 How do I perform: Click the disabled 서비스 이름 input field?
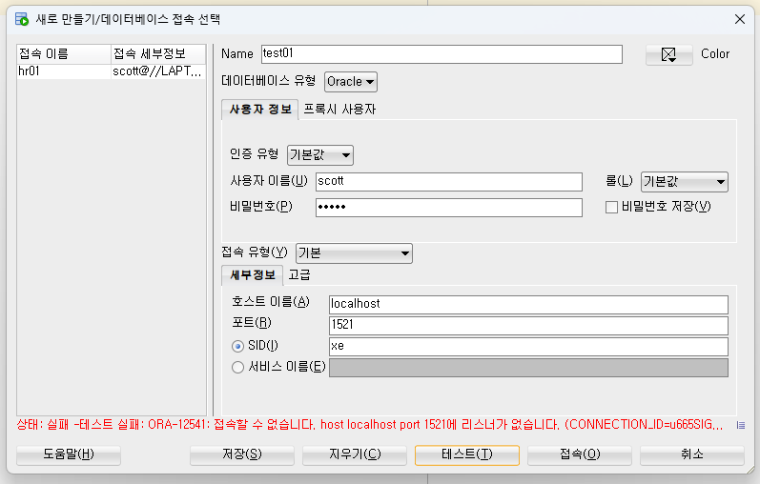coord(528,368)
